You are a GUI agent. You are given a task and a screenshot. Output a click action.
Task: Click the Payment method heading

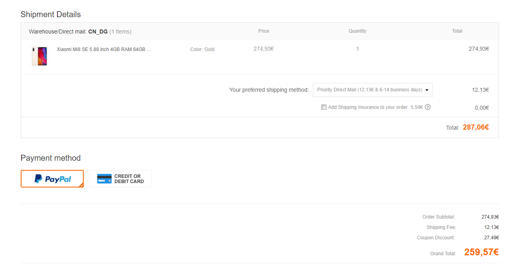click(x=51, y=158)
